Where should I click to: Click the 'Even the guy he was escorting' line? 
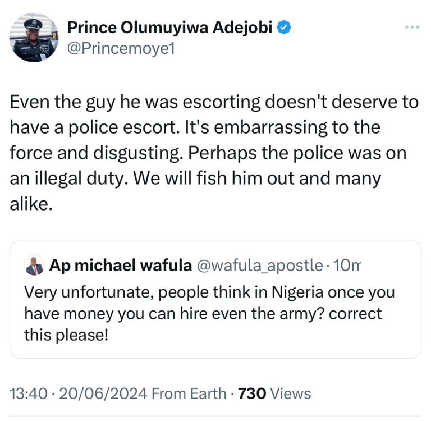tap(214, 102)
